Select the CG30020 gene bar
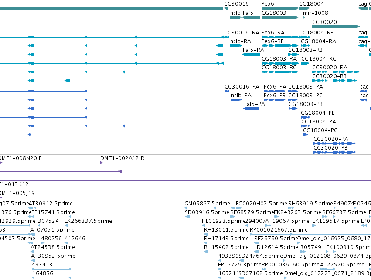This screenshot has height=280, width=371. point(336,27)
